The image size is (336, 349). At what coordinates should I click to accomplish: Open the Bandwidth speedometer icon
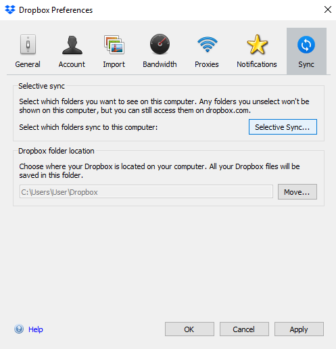[x=160, y=44]
